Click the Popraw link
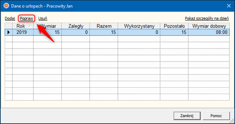Viewport: 235px width, 124px height. click(26, 19)
